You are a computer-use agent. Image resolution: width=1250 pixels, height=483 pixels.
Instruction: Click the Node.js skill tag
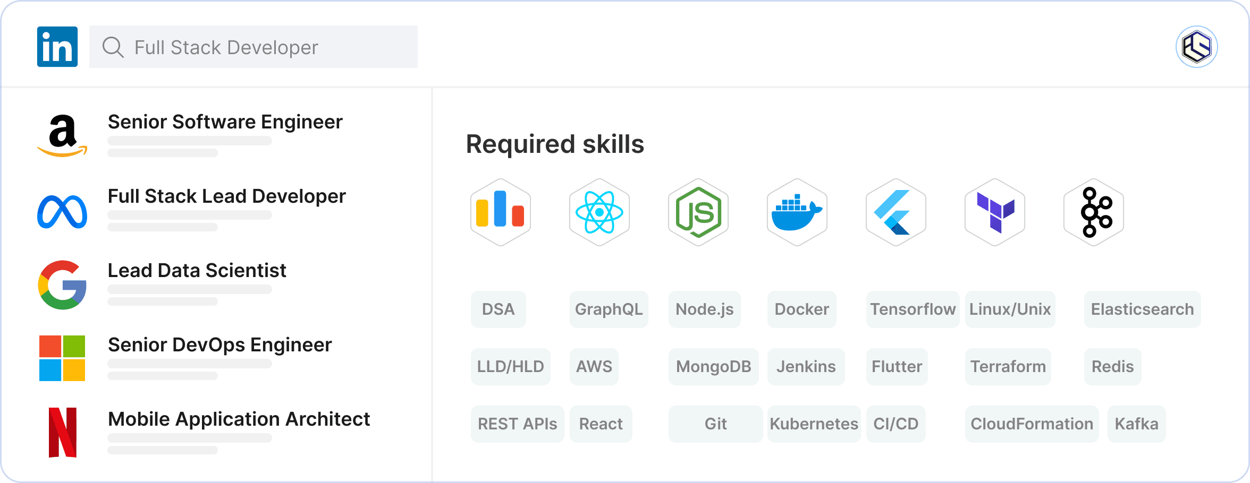705,309
